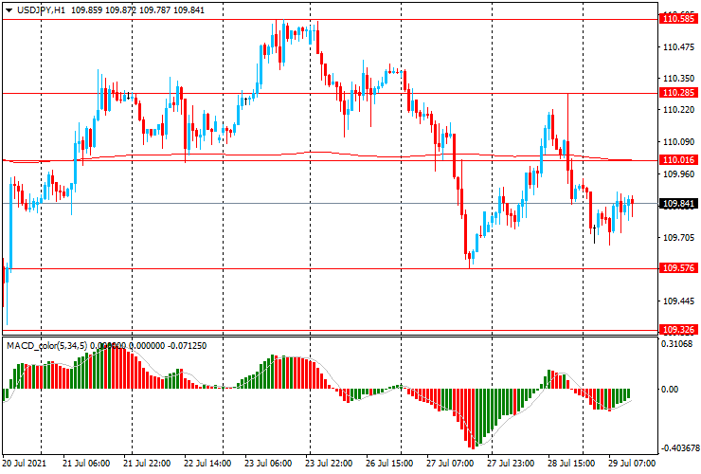701x474 pixels.
Task: Click the 110.090 price axis value
Action: click(678, 142)
